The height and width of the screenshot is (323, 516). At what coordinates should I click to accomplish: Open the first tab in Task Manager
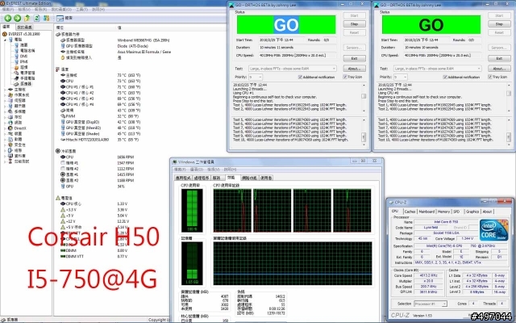[x=183, y=178]
